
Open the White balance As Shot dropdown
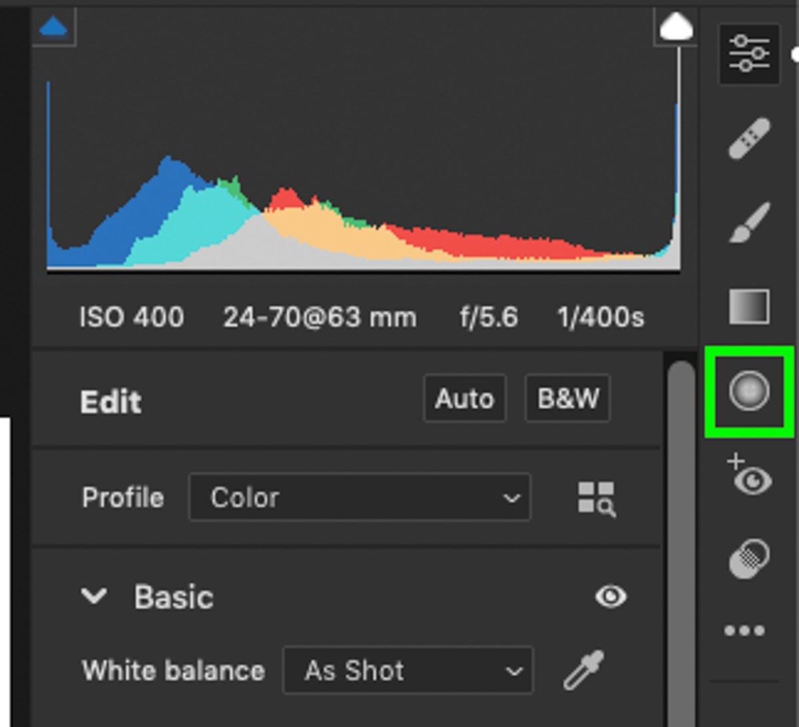pyautogui.click(x=408, y=670)
